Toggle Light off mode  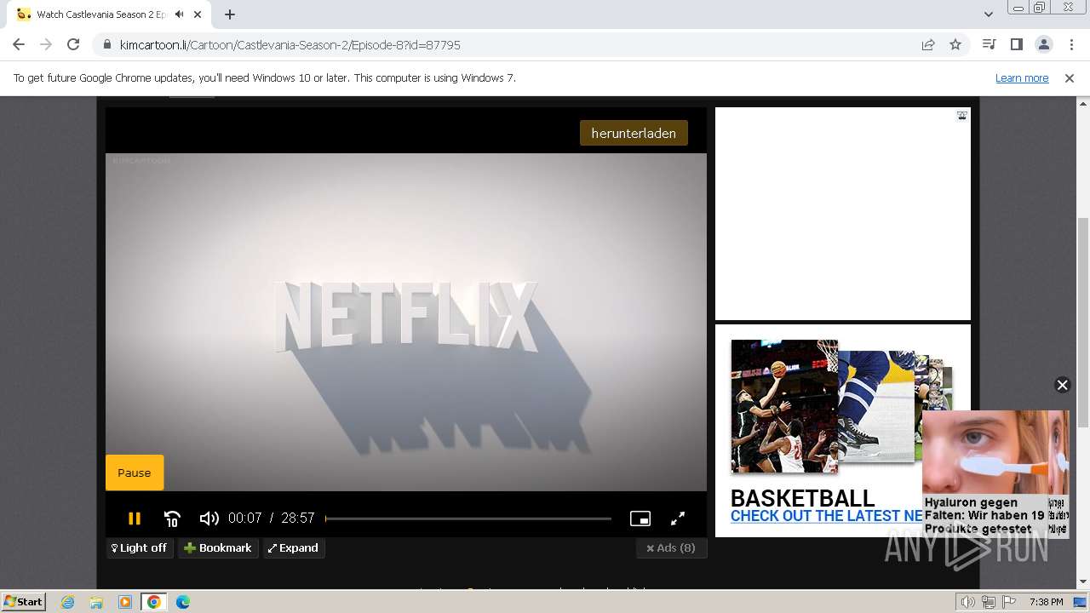[140, 548]
